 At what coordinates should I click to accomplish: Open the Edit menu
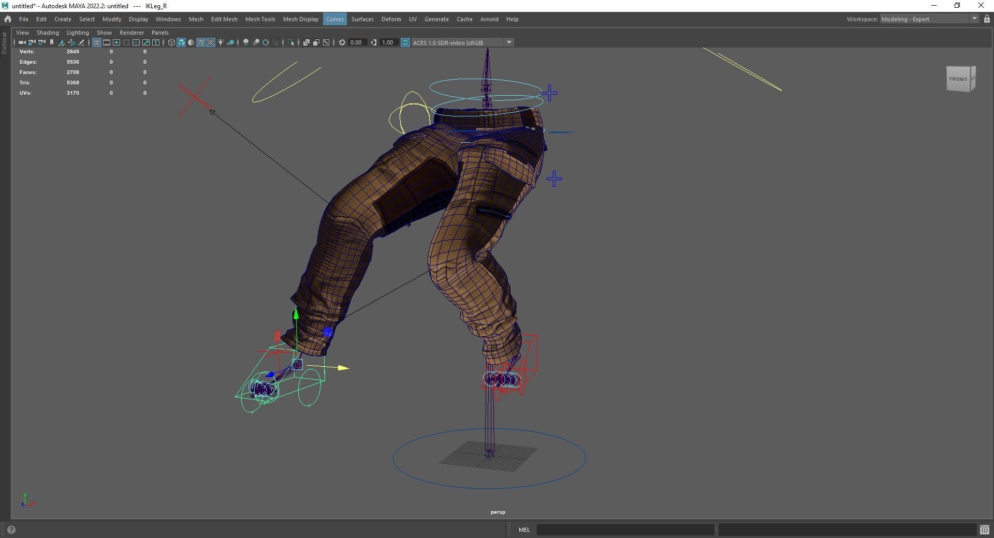click(x=41, y=19)
